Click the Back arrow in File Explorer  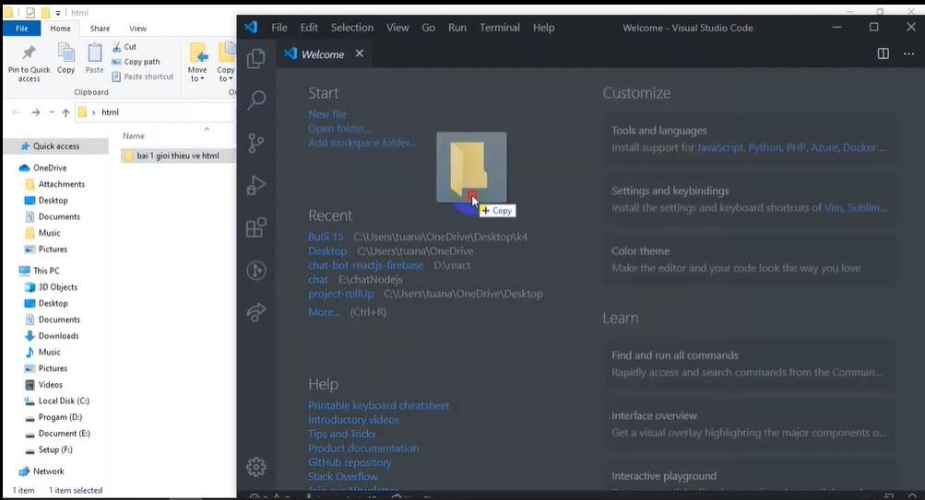16,112
